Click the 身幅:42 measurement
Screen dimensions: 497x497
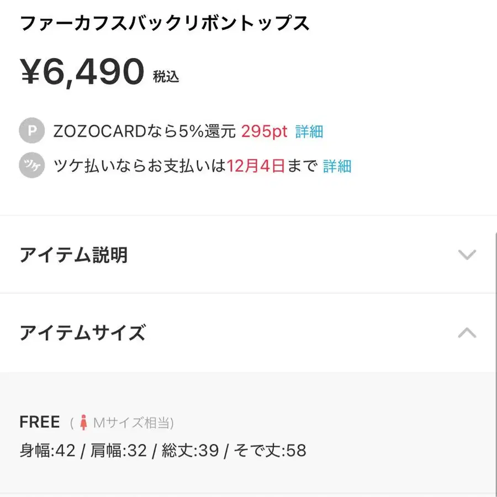point(47,451)
